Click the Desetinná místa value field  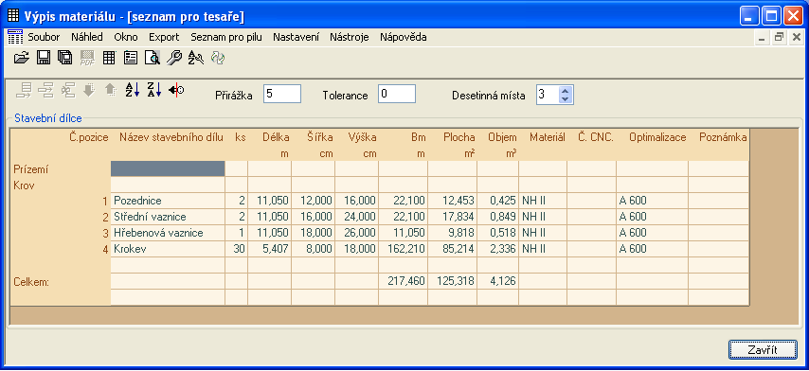[548, 95]
